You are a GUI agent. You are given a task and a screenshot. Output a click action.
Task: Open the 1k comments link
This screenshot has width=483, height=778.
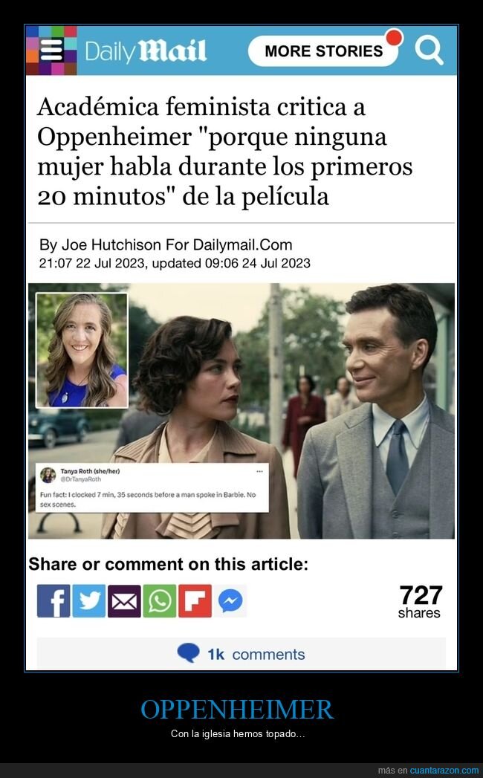pyautogui.click(x=256, y=655)
